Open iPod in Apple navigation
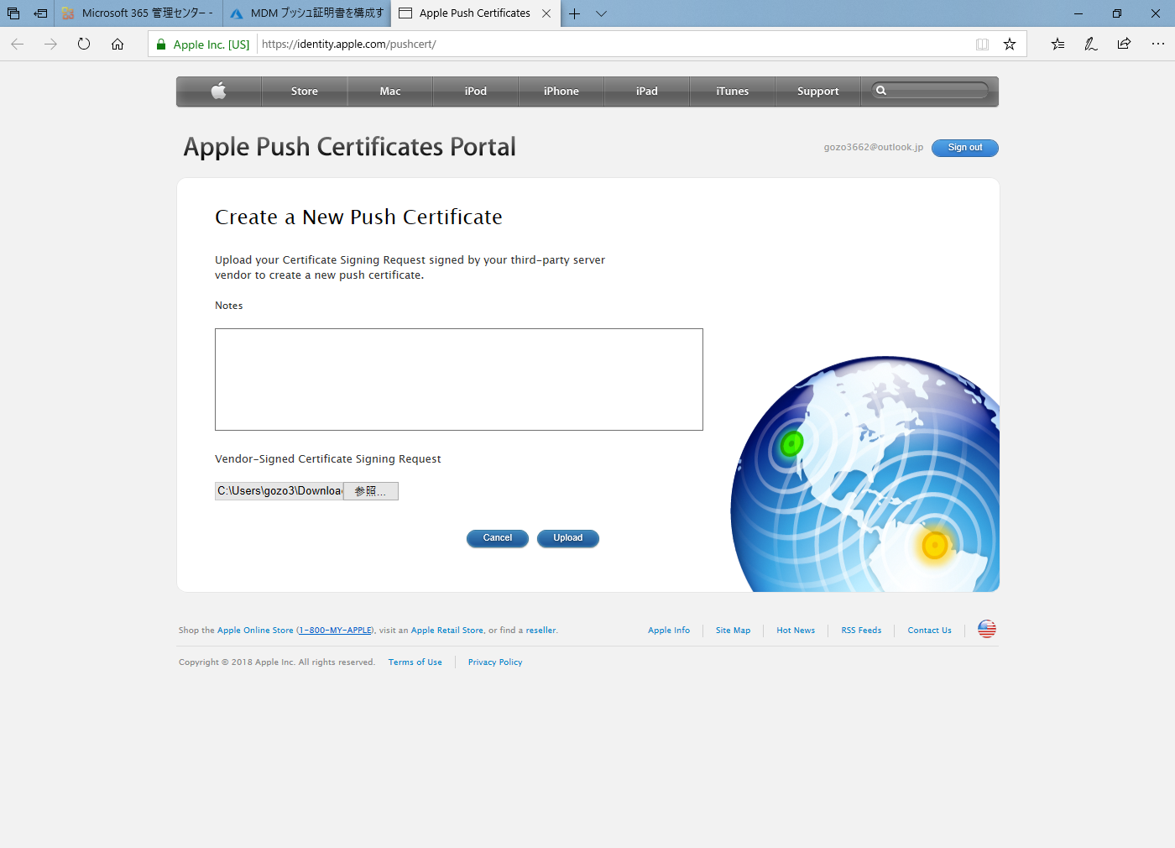This screenshot has height=848, width=1175. pyautogui.click(x=476, y=92)
